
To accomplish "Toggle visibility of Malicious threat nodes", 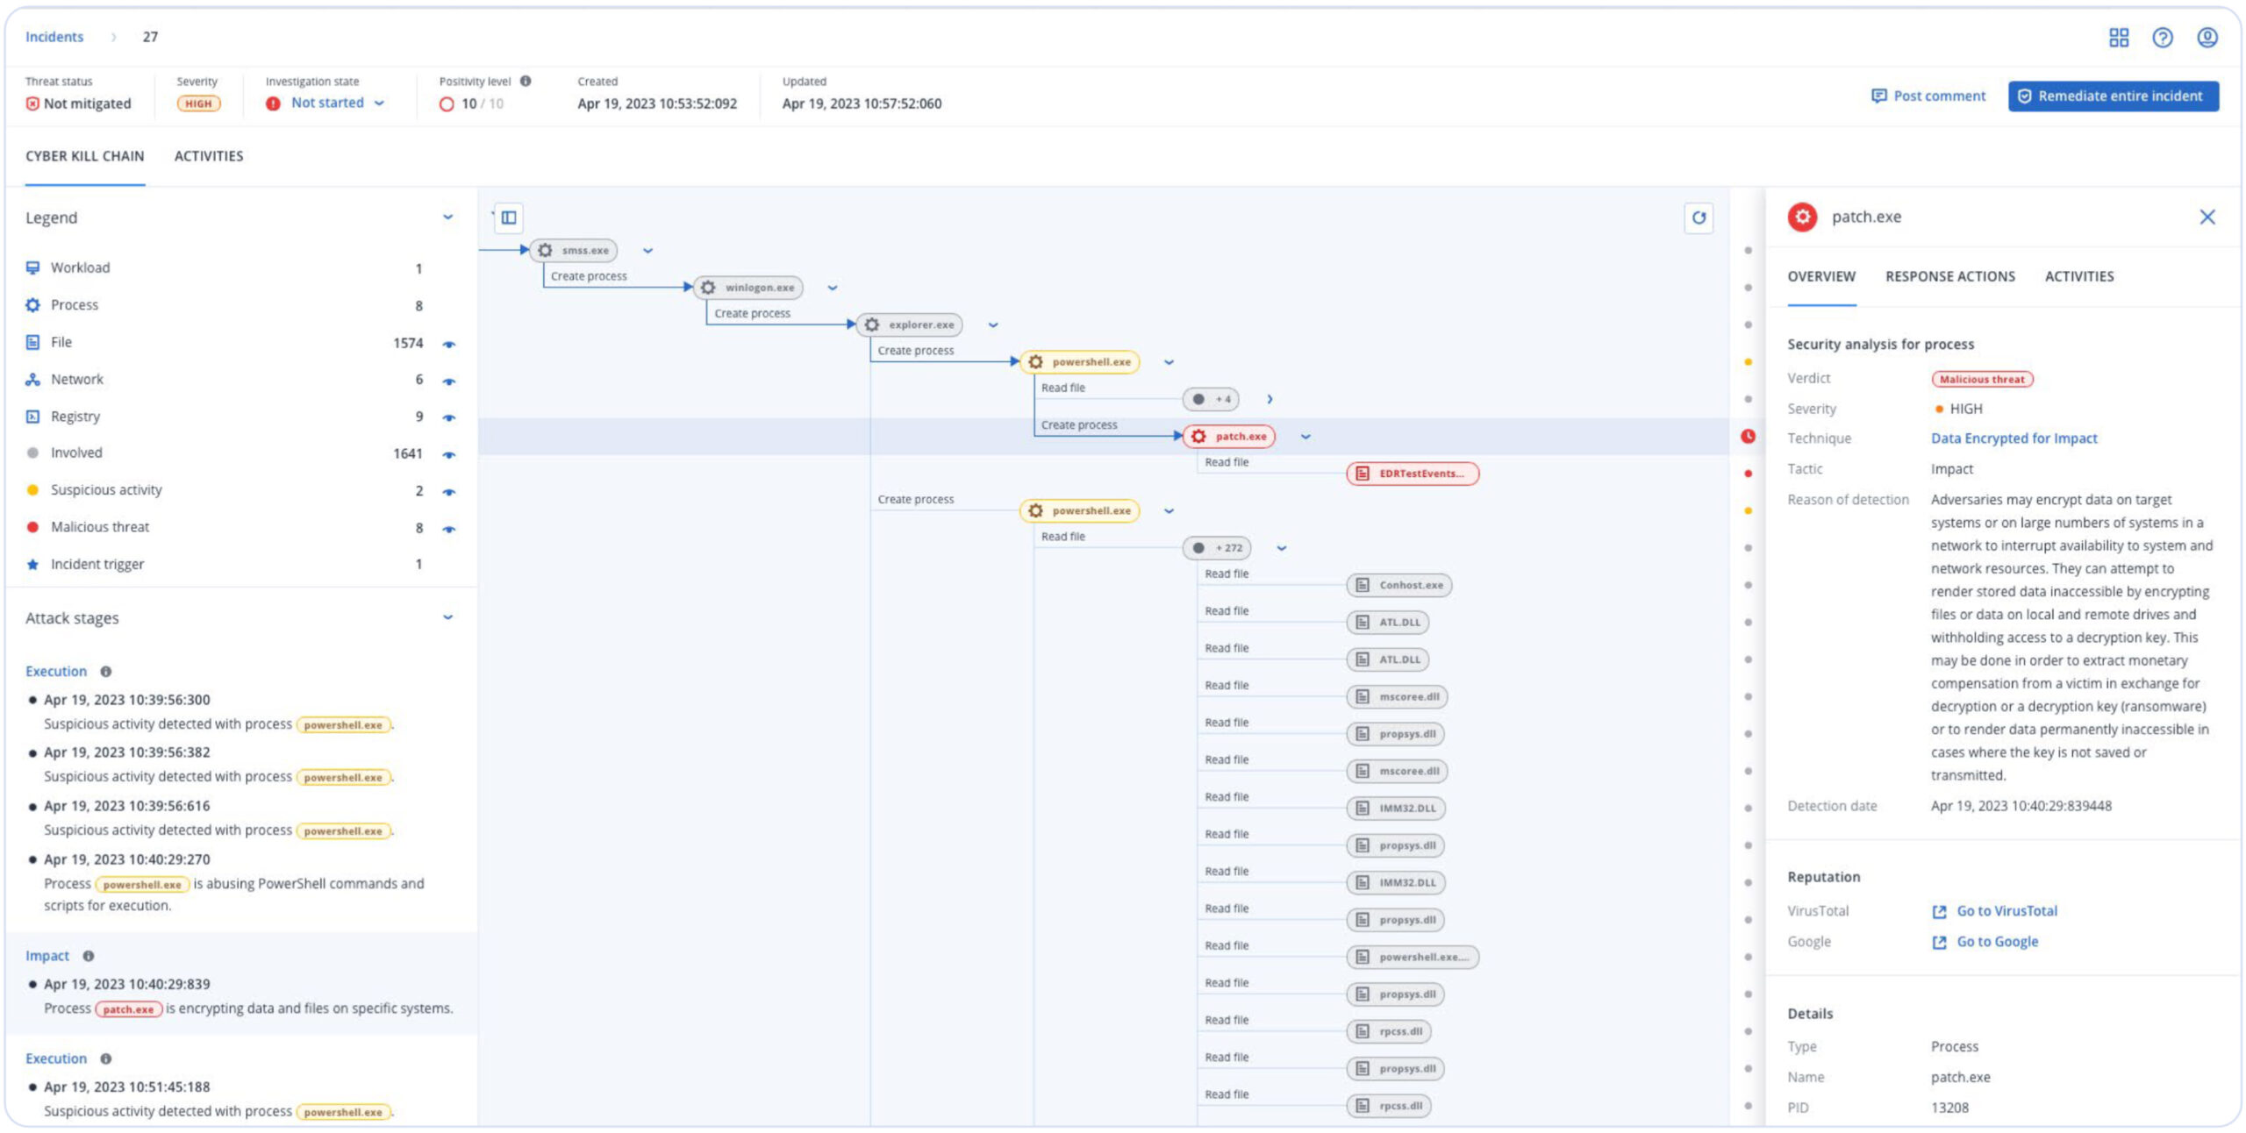I will [449, 529].
